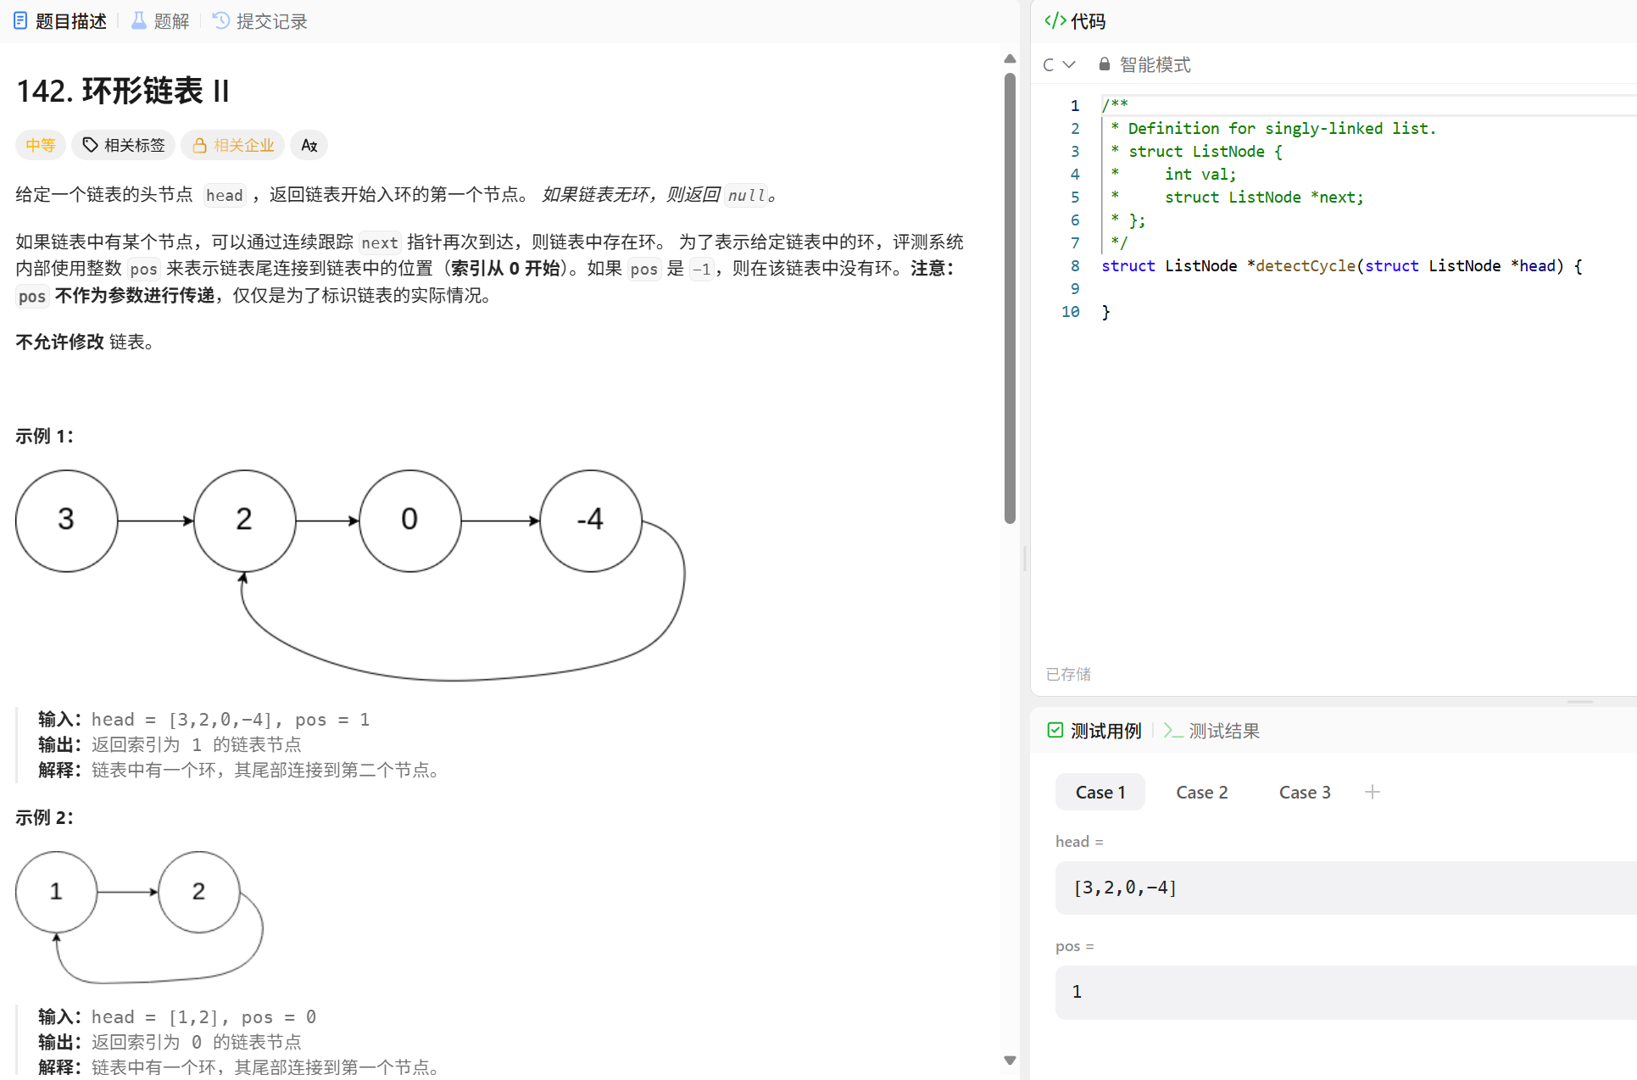Toggle 智能模式 smart mode
This screenshot has width=1637, height=1080.
(1144, 64)
